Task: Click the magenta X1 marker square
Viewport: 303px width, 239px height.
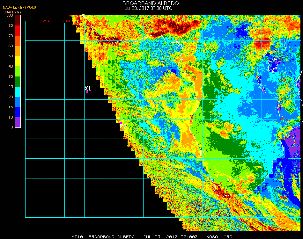Action: 87,92
